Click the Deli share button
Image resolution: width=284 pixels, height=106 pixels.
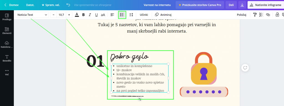[x=231, y=5]
